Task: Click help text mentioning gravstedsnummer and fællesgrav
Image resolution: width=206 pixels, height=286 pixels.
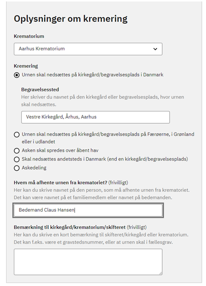Action: coord(101,238)
